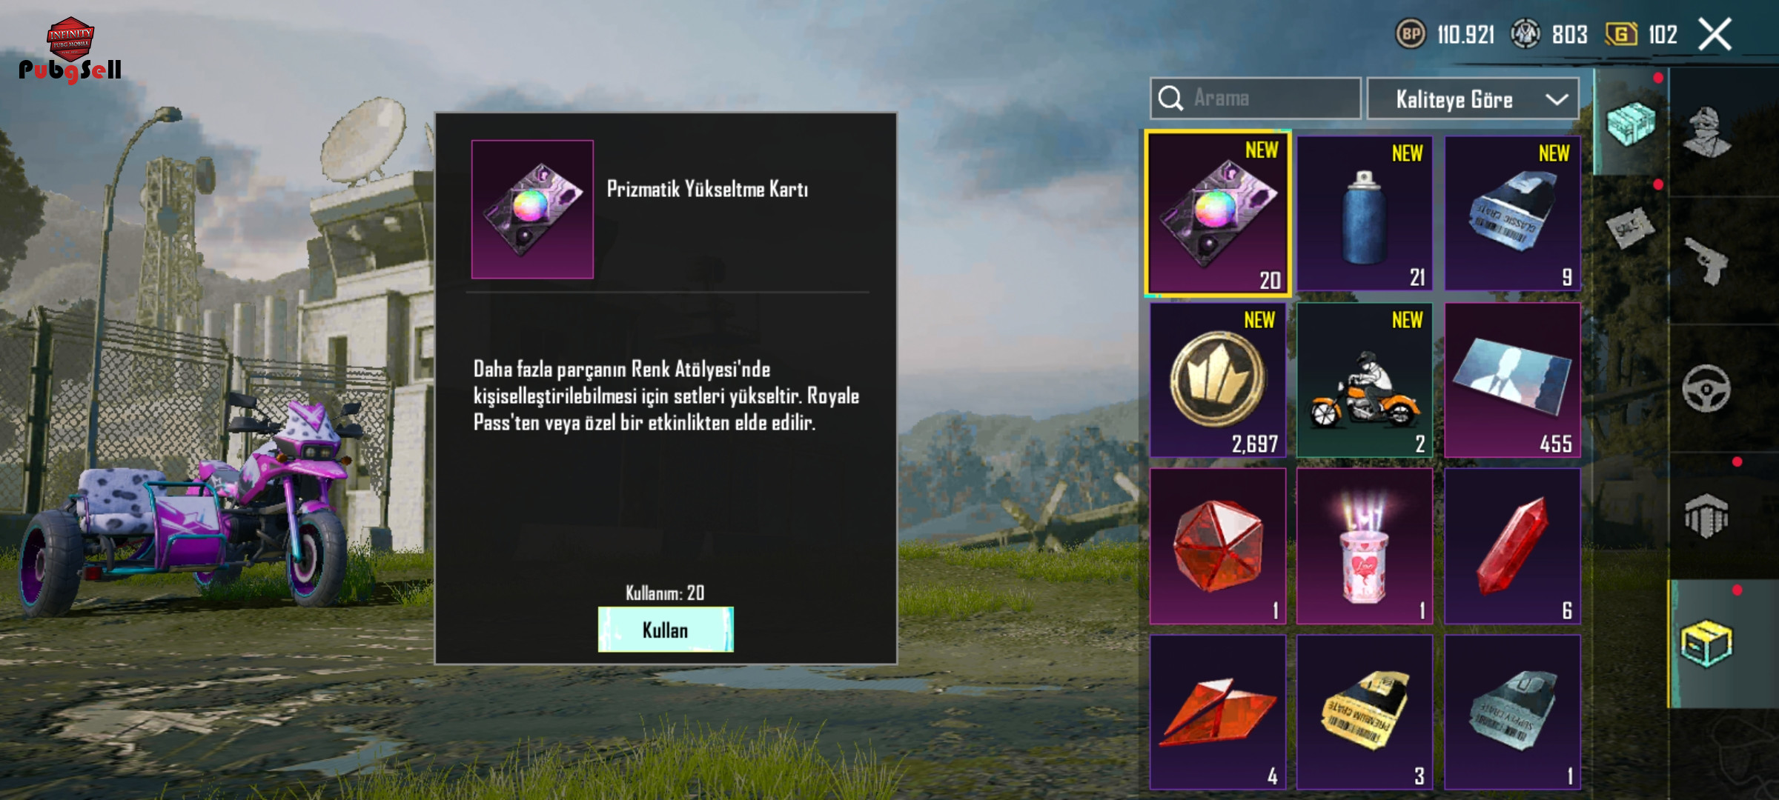Select the red polyhedron gem item

pyautogui.click(x=1218, y=546)
